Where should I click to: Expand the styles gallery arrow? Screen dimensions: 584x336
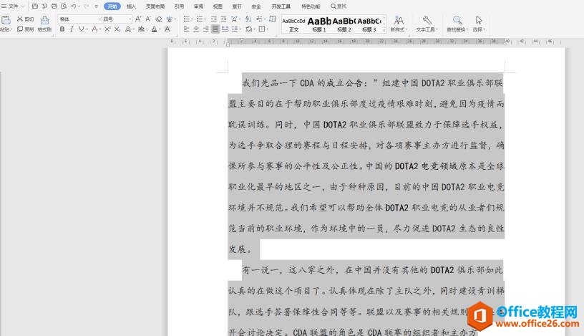point(384,30)
